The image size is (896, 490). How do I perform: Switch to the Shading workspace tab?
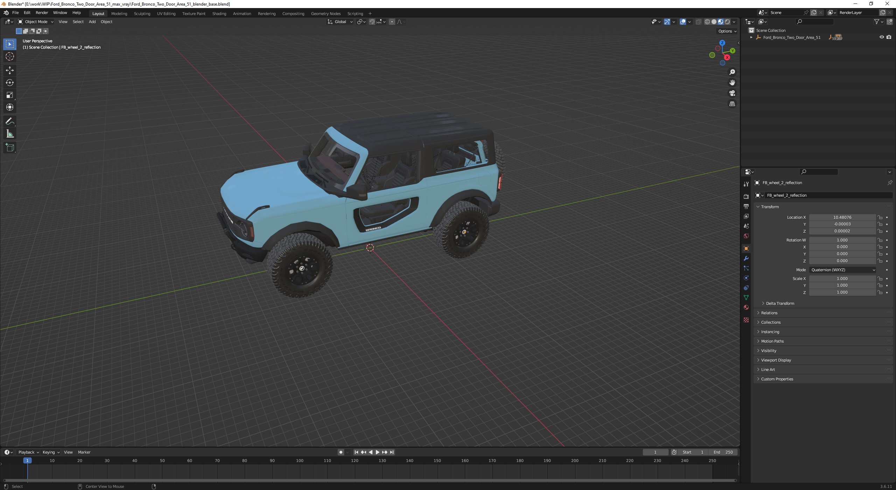219,14
